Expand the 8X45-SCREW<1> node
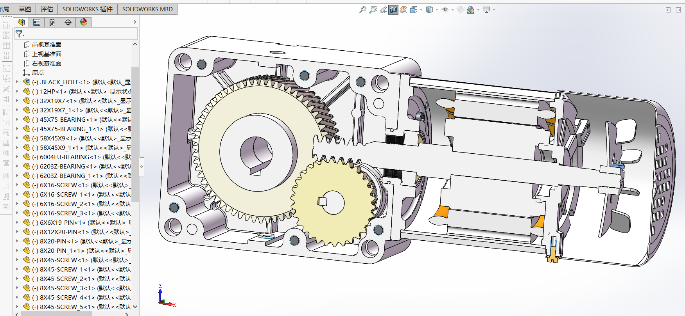Image resolution: width=685 pixels, height=316 pixels. 17,260
